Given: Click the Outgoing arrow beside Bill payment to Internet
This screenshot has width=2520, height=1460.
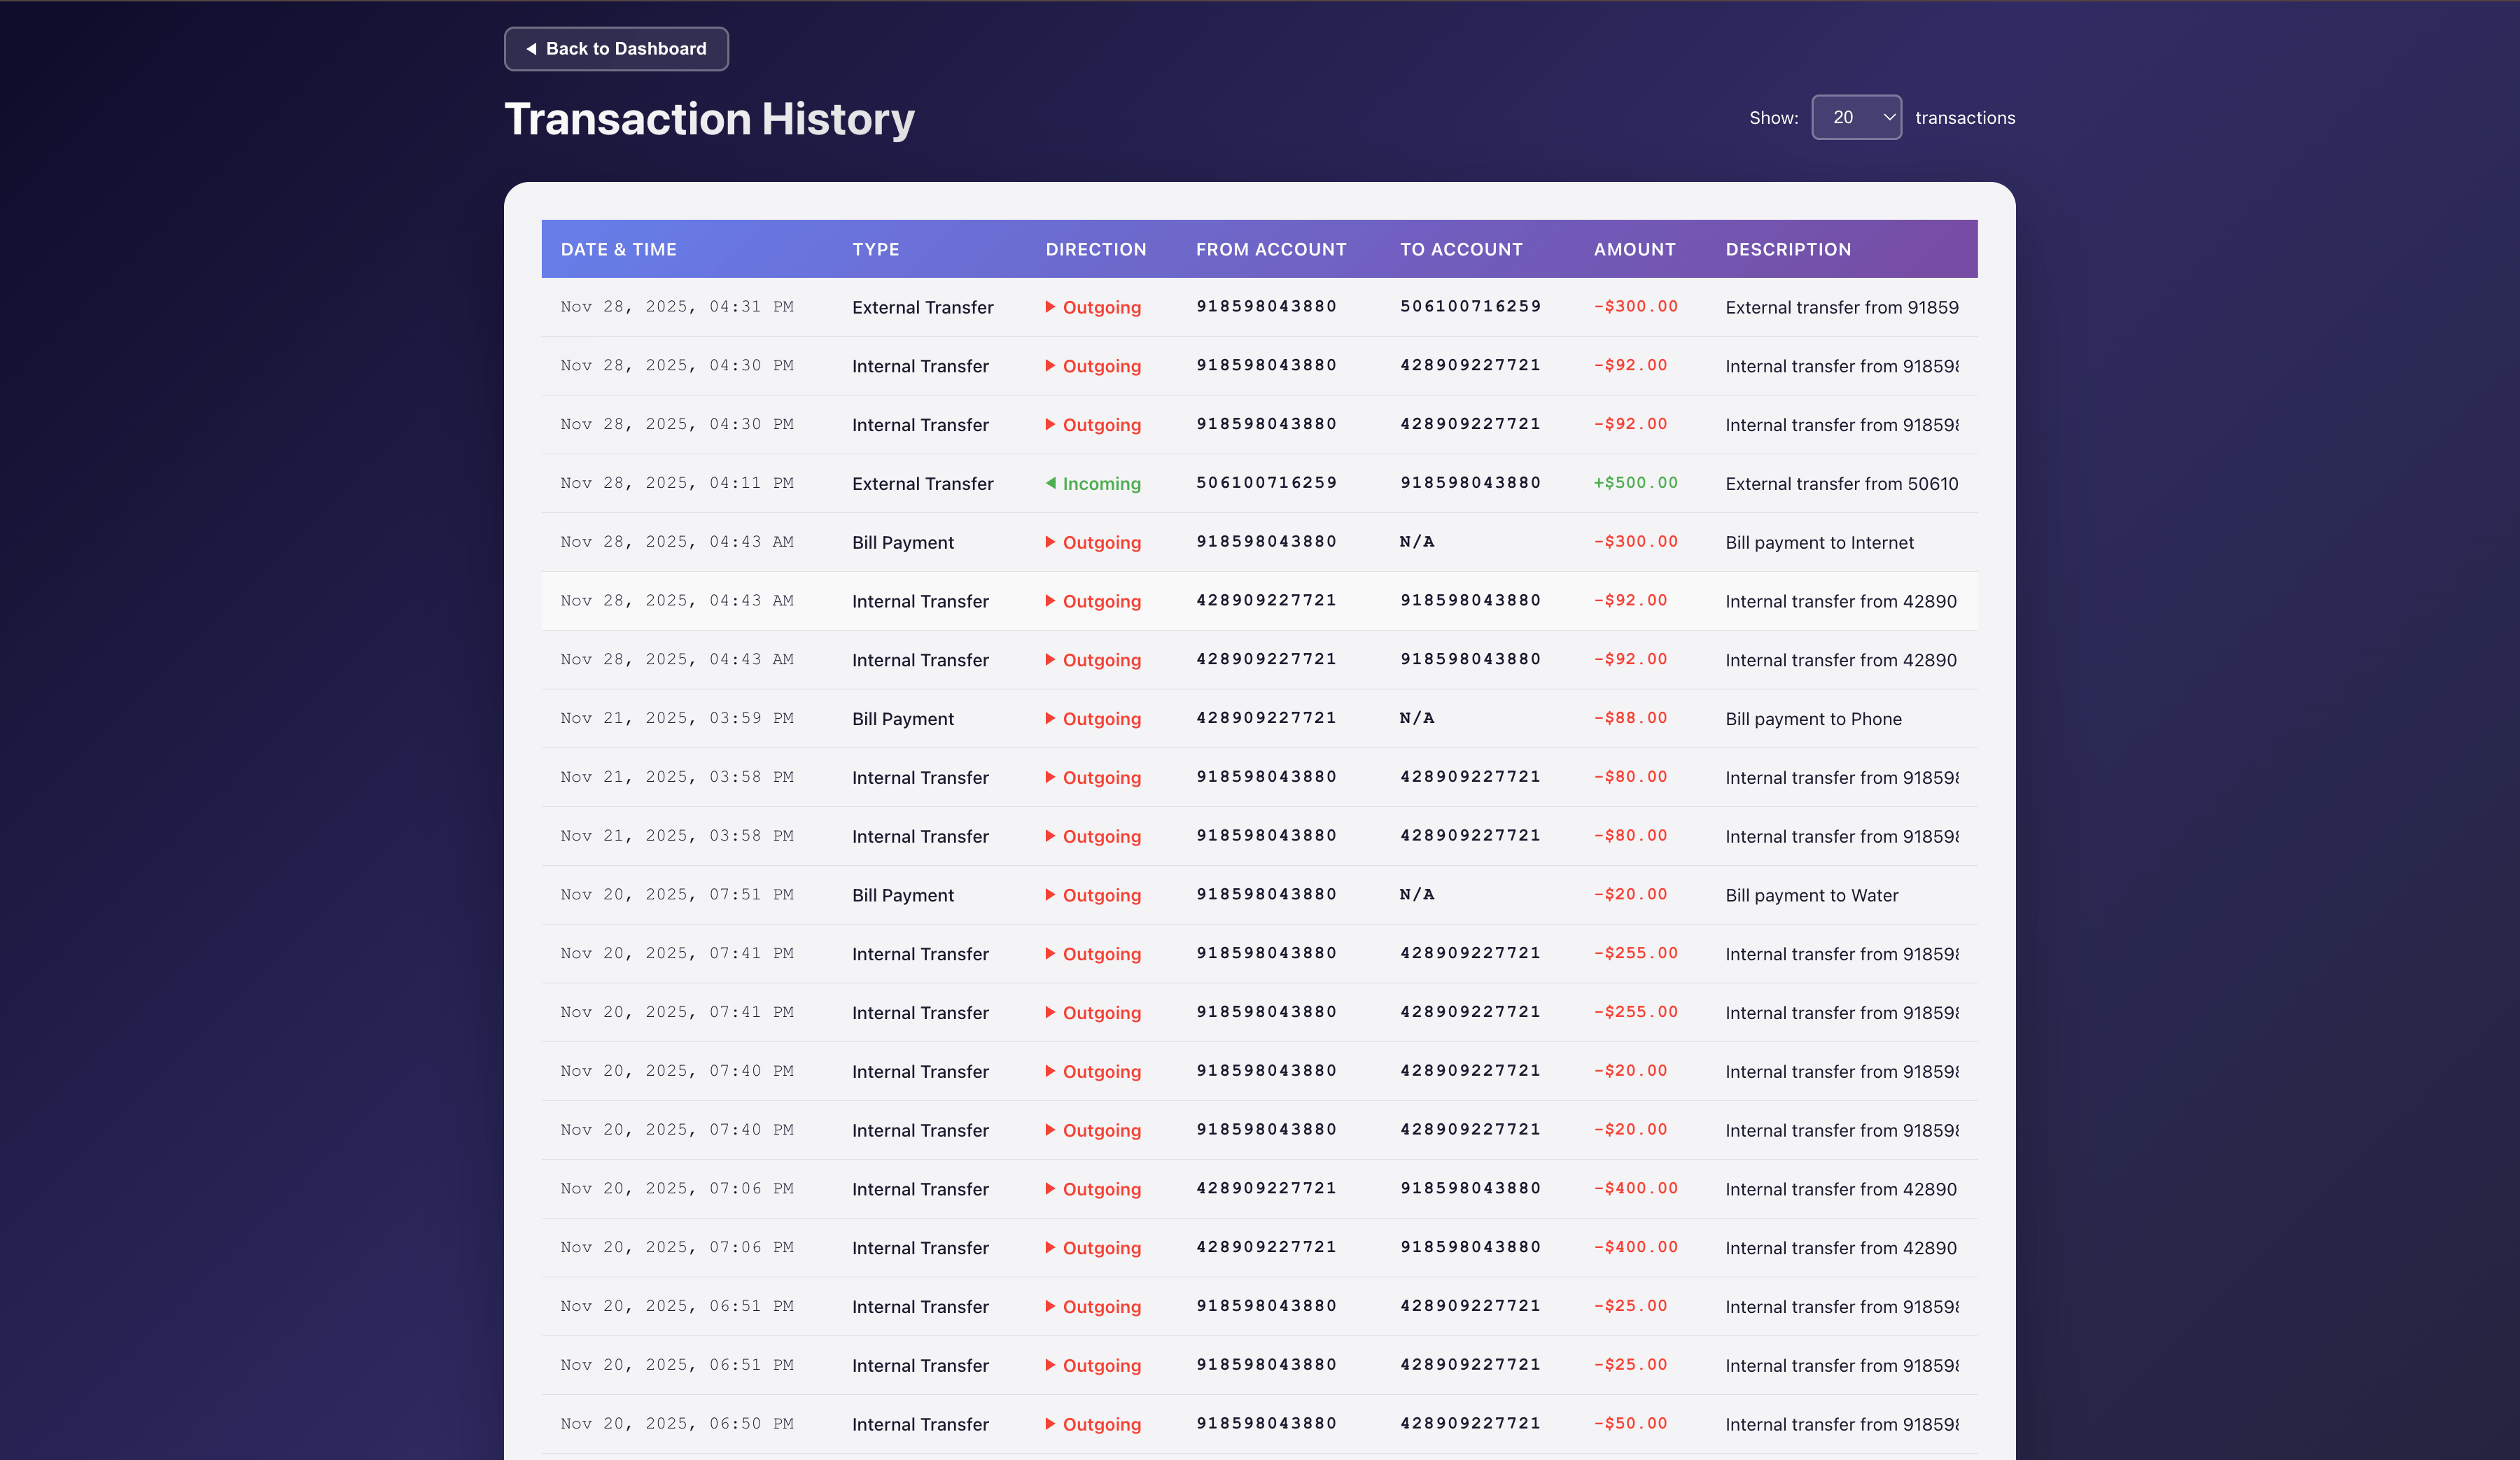Looking at the screenshot, I should pos(1050,542).
